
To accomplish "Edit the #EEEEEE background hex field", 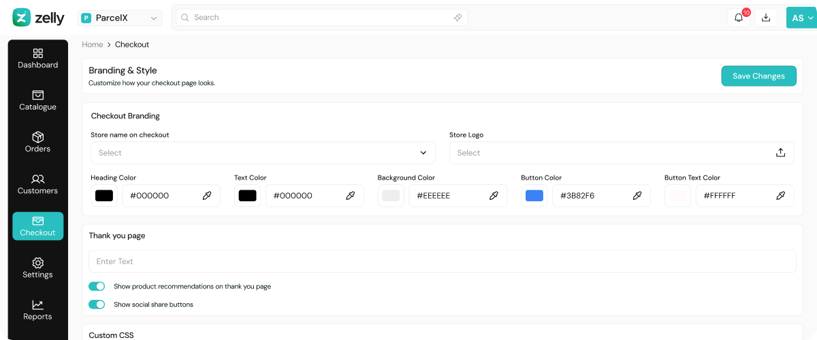I will (458, 196).
